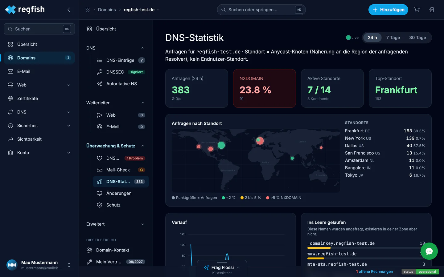Open Übersicht in the domain sidebar

116,29
